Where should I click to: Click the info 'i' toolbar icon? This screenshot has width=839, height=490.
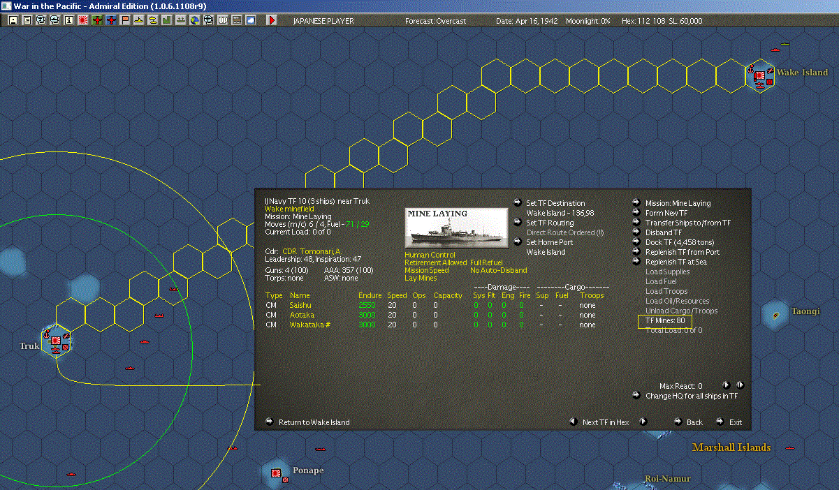coord(68,20)
